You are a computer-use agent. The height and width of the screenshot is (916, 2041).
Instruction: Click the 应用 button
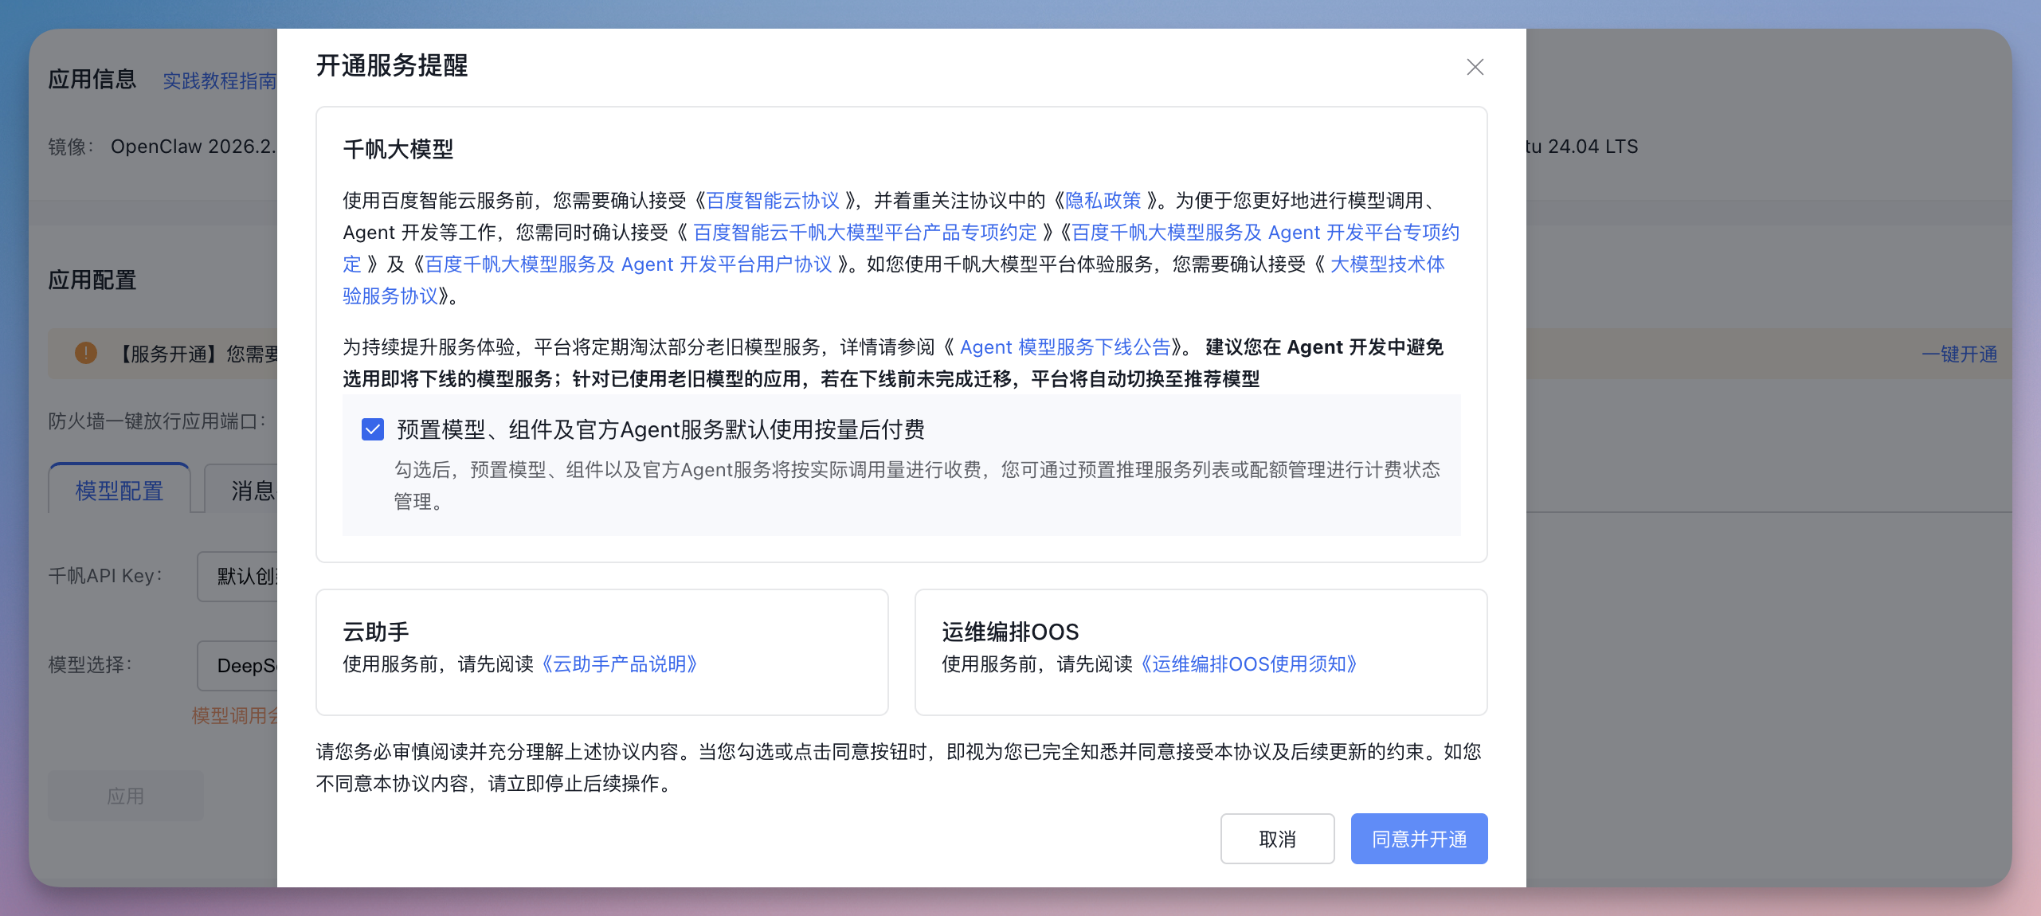pyautogui.click(x=125, y=795)
